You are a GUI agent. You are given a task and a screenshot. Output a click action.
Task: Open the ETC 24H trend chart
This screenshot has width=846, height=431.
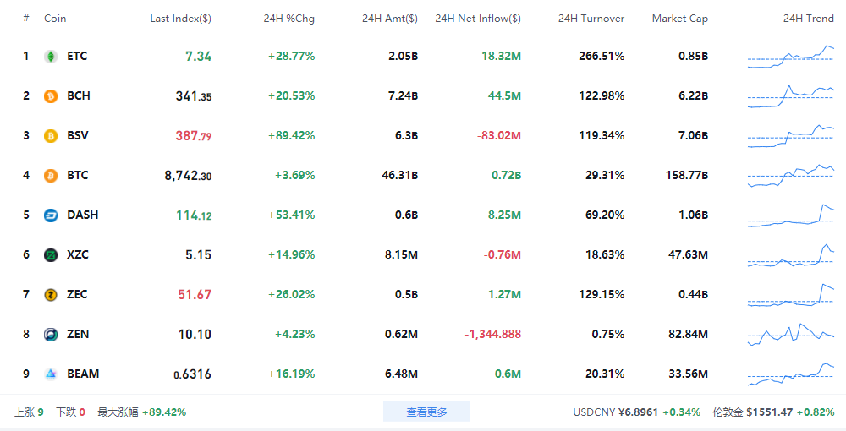coord(790,57)
